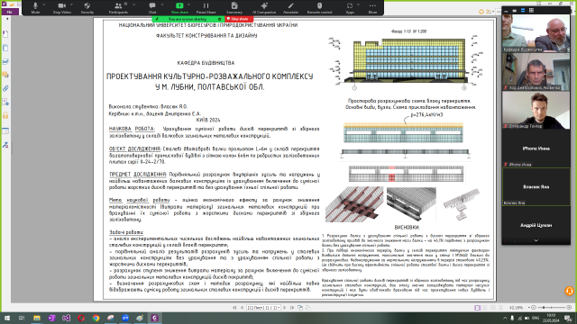577x324 pixels.
Task: Open the More menu in Zoom toolbar
Action: [372, 7]
